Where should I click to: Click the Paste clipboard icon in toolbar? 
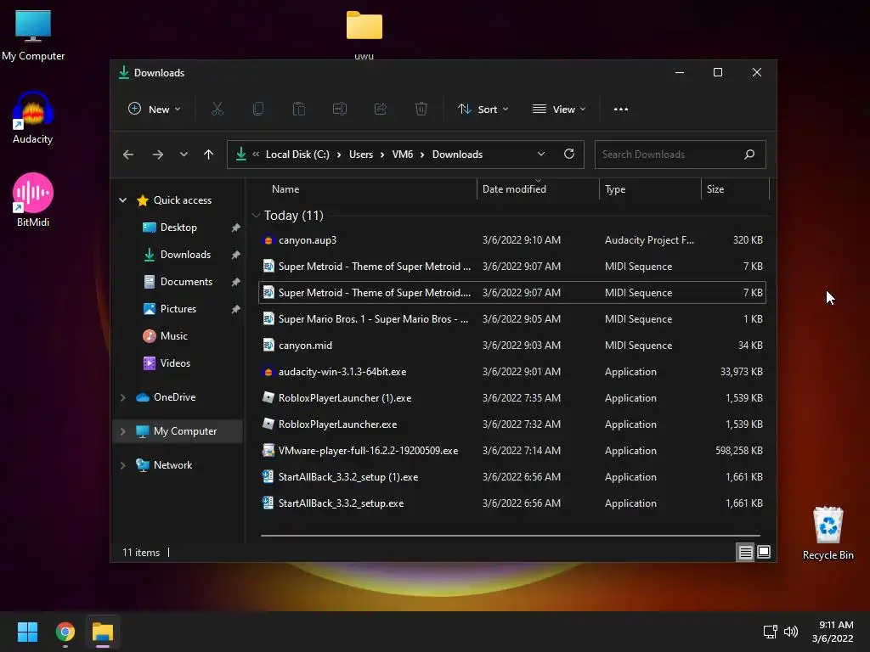299,110
